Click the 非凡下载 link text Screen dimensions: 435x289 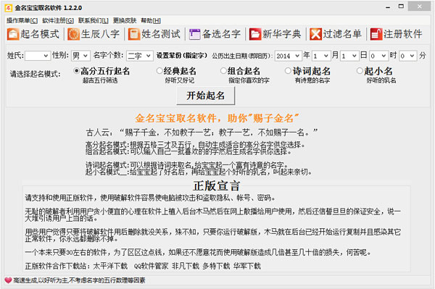click(186, 267)
